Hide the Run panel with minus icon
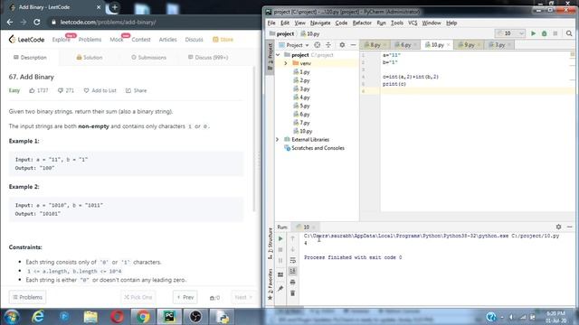Viewport: 579px width, 325px height. pyautogui.click(x=569, y=227)
